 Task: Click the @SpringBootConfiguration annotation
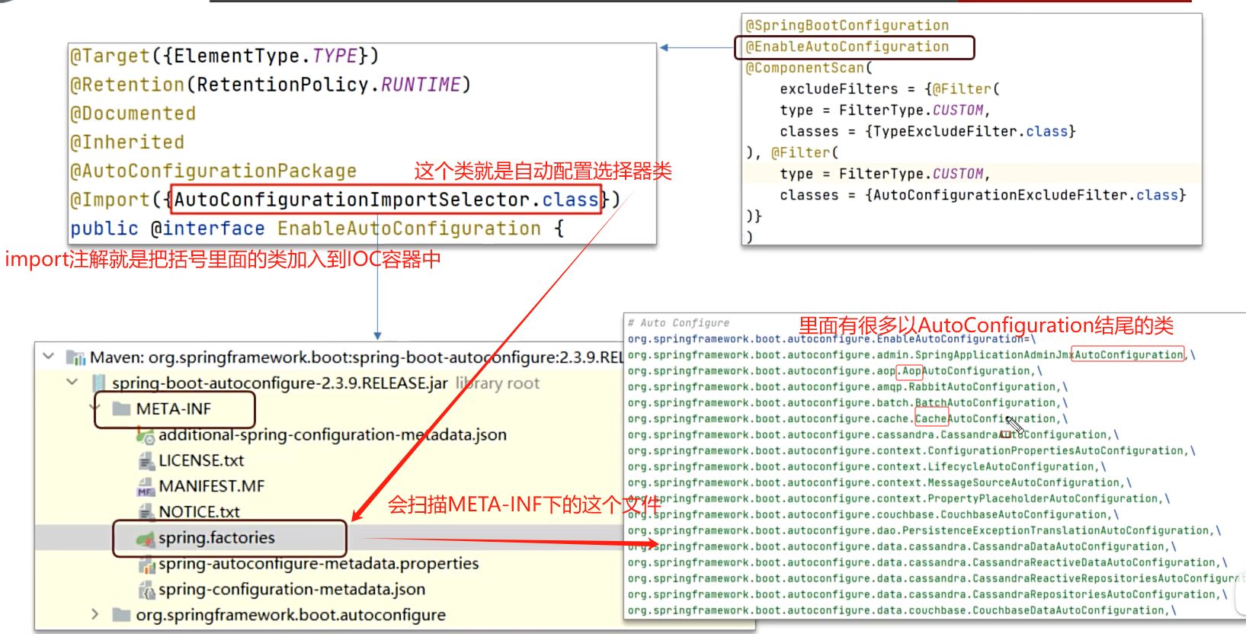tap(847, 25)
